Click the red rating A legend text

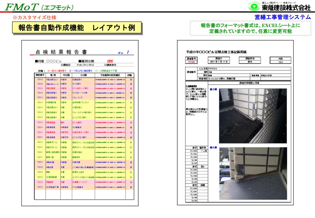pos(57,71)
